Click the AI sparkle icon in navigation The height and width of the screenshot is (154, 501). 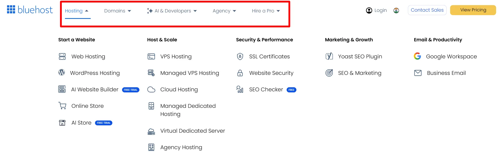click(x=150, y=11)
